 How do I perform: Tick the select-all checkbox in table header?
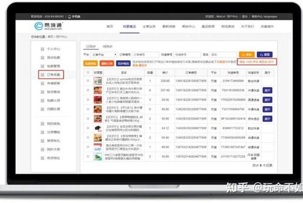tap(88, 72)
